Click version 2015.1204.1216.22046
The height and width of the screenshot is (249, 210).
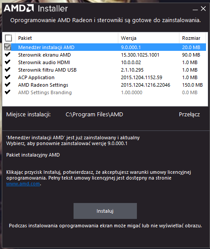145,85
